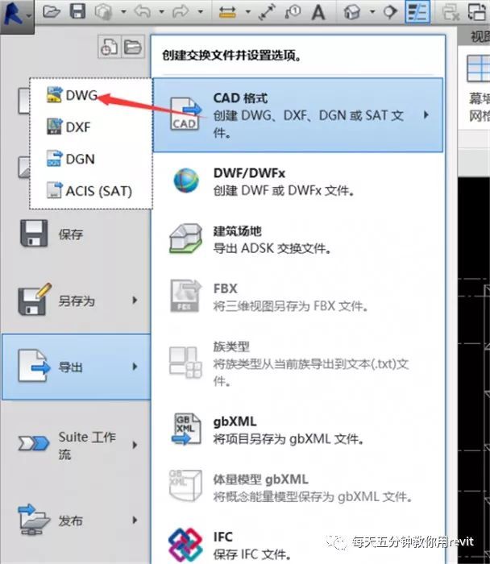Expand the 另存为 submenu arrow

(135, 301)
